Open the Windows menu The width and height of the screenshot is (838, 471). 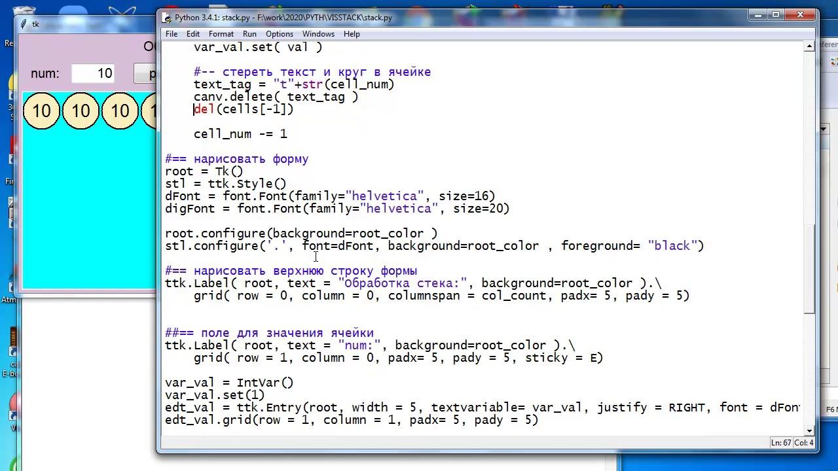coord(318,34)
